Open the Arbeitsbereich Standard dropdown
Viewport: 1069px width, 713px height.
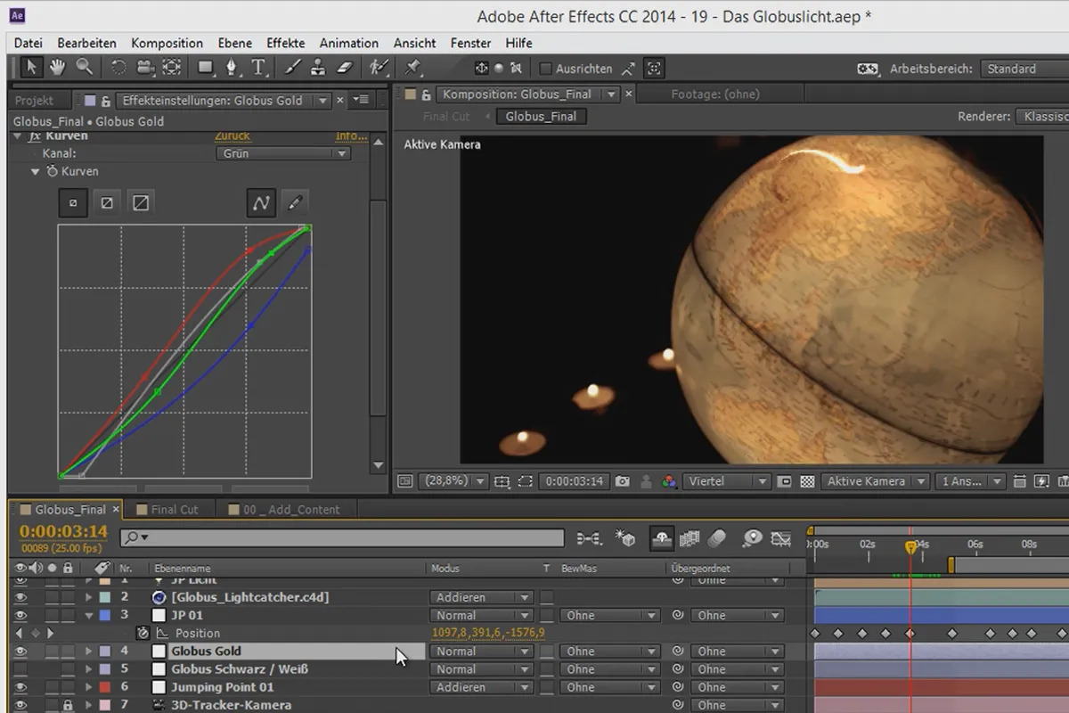coord(1024,69)
